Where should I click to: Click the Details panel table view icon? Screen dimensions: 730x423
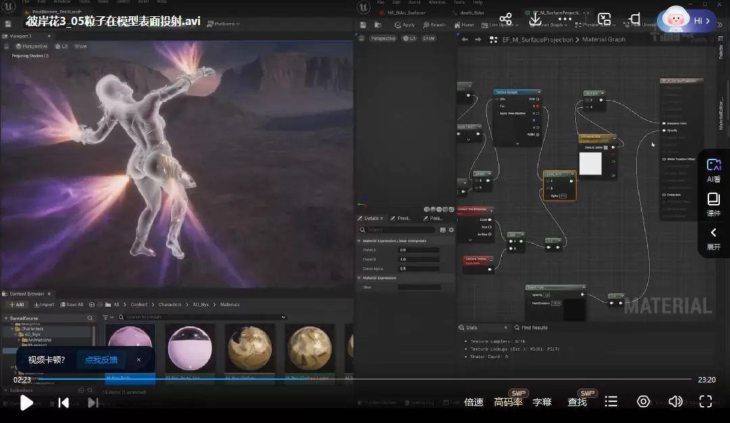(x=443, y=230)
